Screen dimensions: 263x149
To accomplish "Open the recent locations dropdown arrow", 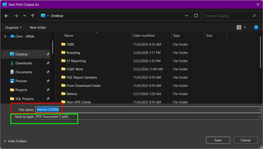I will pyautogui.click(x=25, y=16).
